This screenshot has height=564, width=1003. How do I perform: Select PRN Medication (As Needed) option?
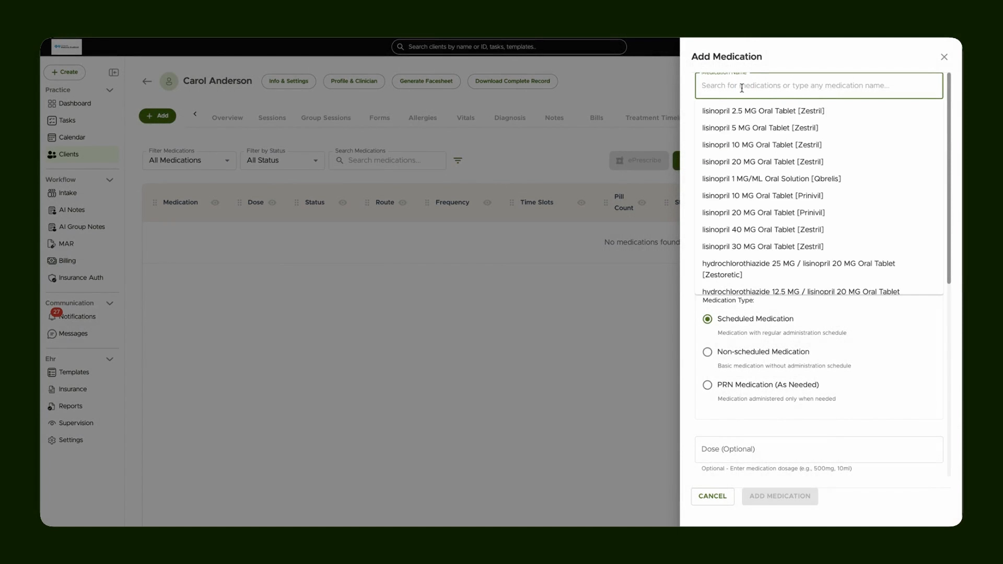[x=707, y=385]
